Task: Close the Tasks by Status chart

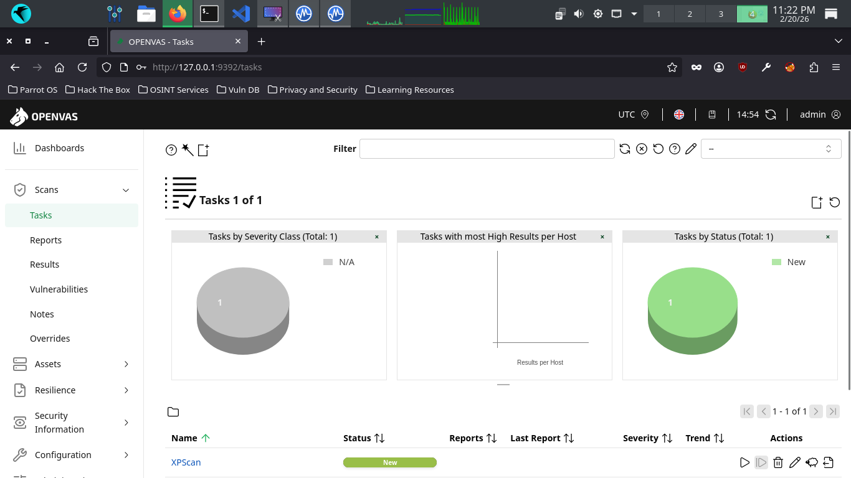Action: tap(828, 237)
